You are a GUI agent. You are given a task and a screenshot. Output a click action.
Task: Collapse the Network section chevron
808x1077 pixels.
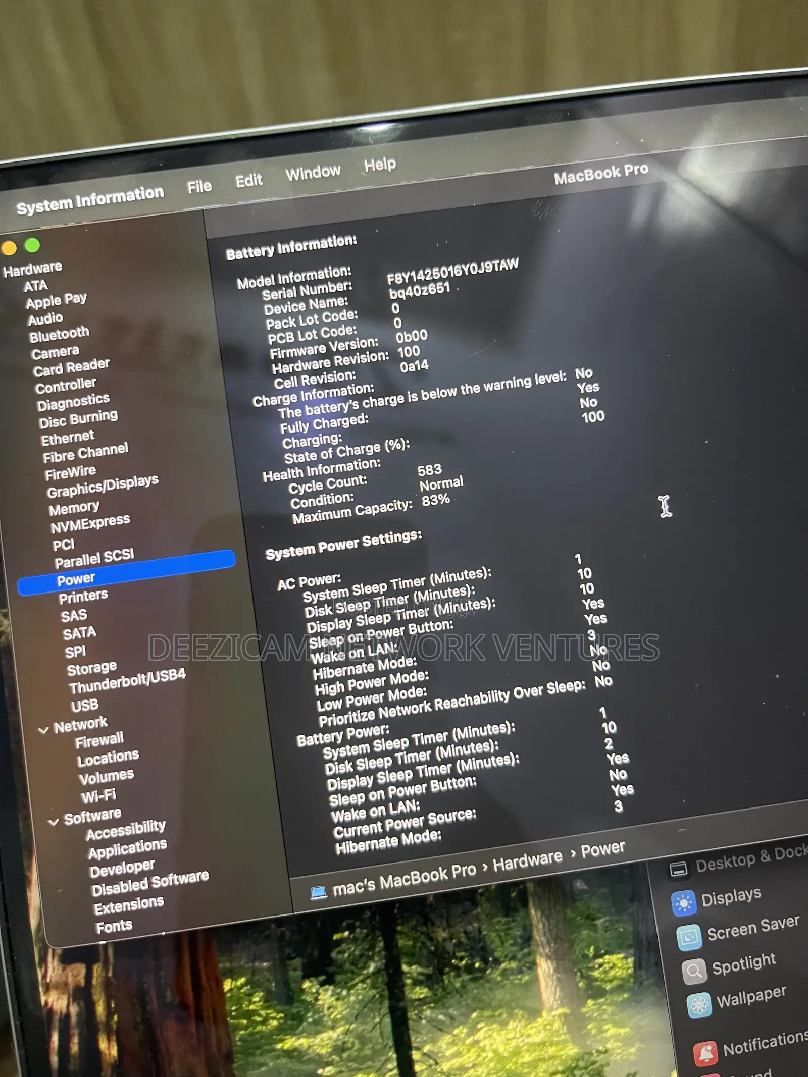click(x=44, y=730)
